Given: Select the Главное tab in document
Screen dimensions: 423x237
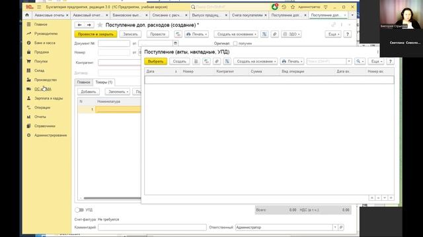Looking at the screenshot, I should (x=84, y=82).
